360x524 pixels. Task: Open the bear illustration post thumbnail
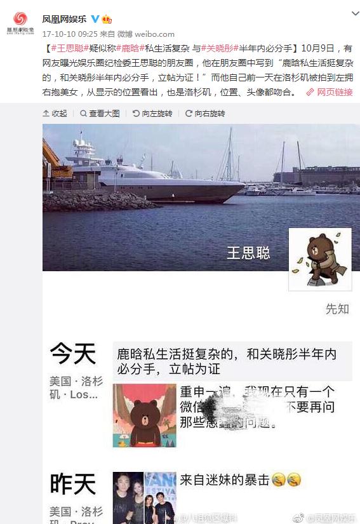145,415
